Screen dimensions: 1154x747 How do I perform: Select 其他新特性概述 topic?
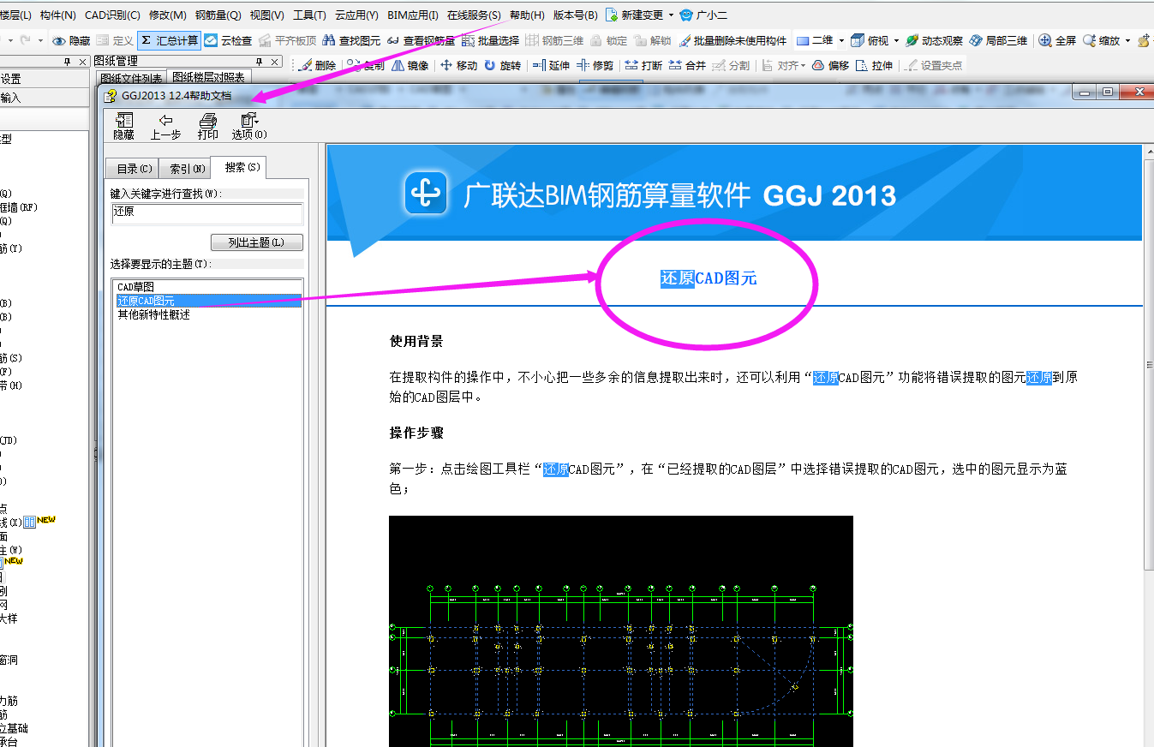[154, 314]
